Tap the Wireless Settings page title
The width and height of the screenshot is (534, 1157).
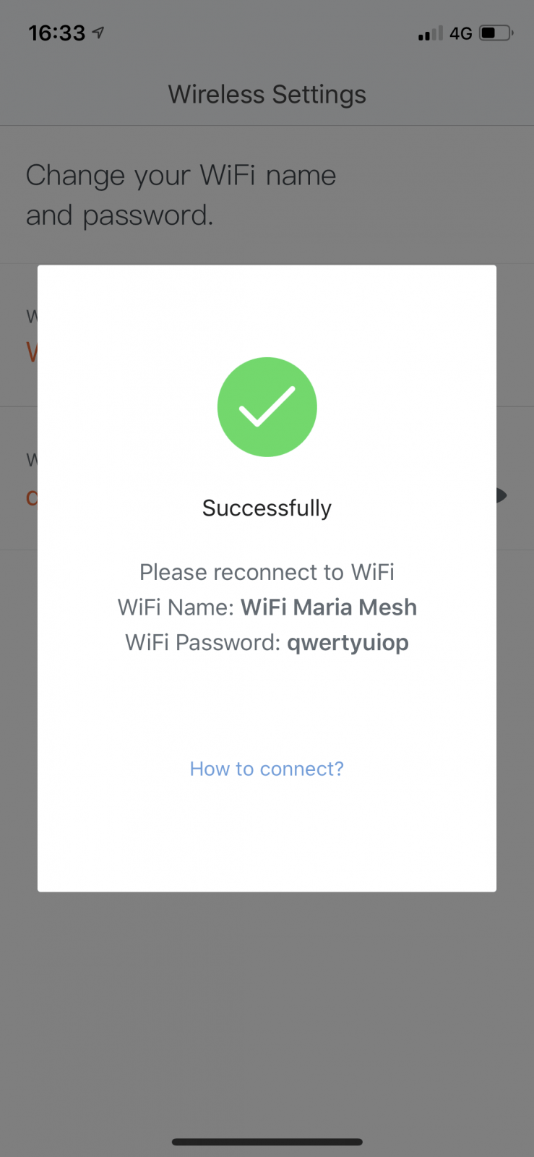coord(267,94)
